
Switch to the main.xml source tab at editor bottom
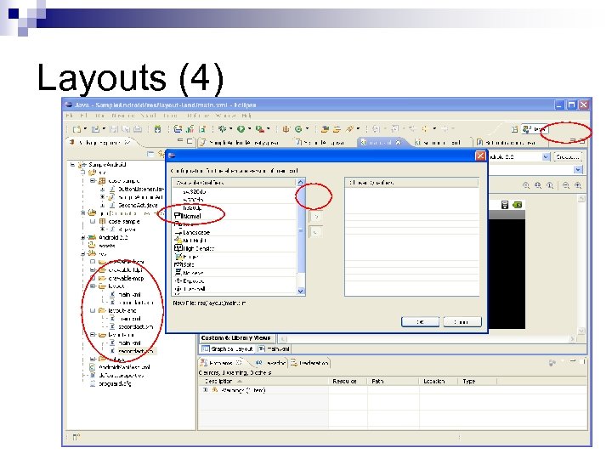point(274,349)
